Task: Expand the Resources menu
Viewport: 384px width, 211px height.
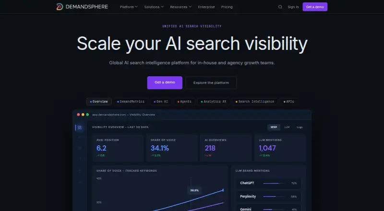Action: (x=181, y=7)
